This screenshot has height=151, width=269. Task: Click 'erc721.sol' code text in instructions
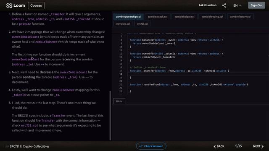(x=29, y=125)
